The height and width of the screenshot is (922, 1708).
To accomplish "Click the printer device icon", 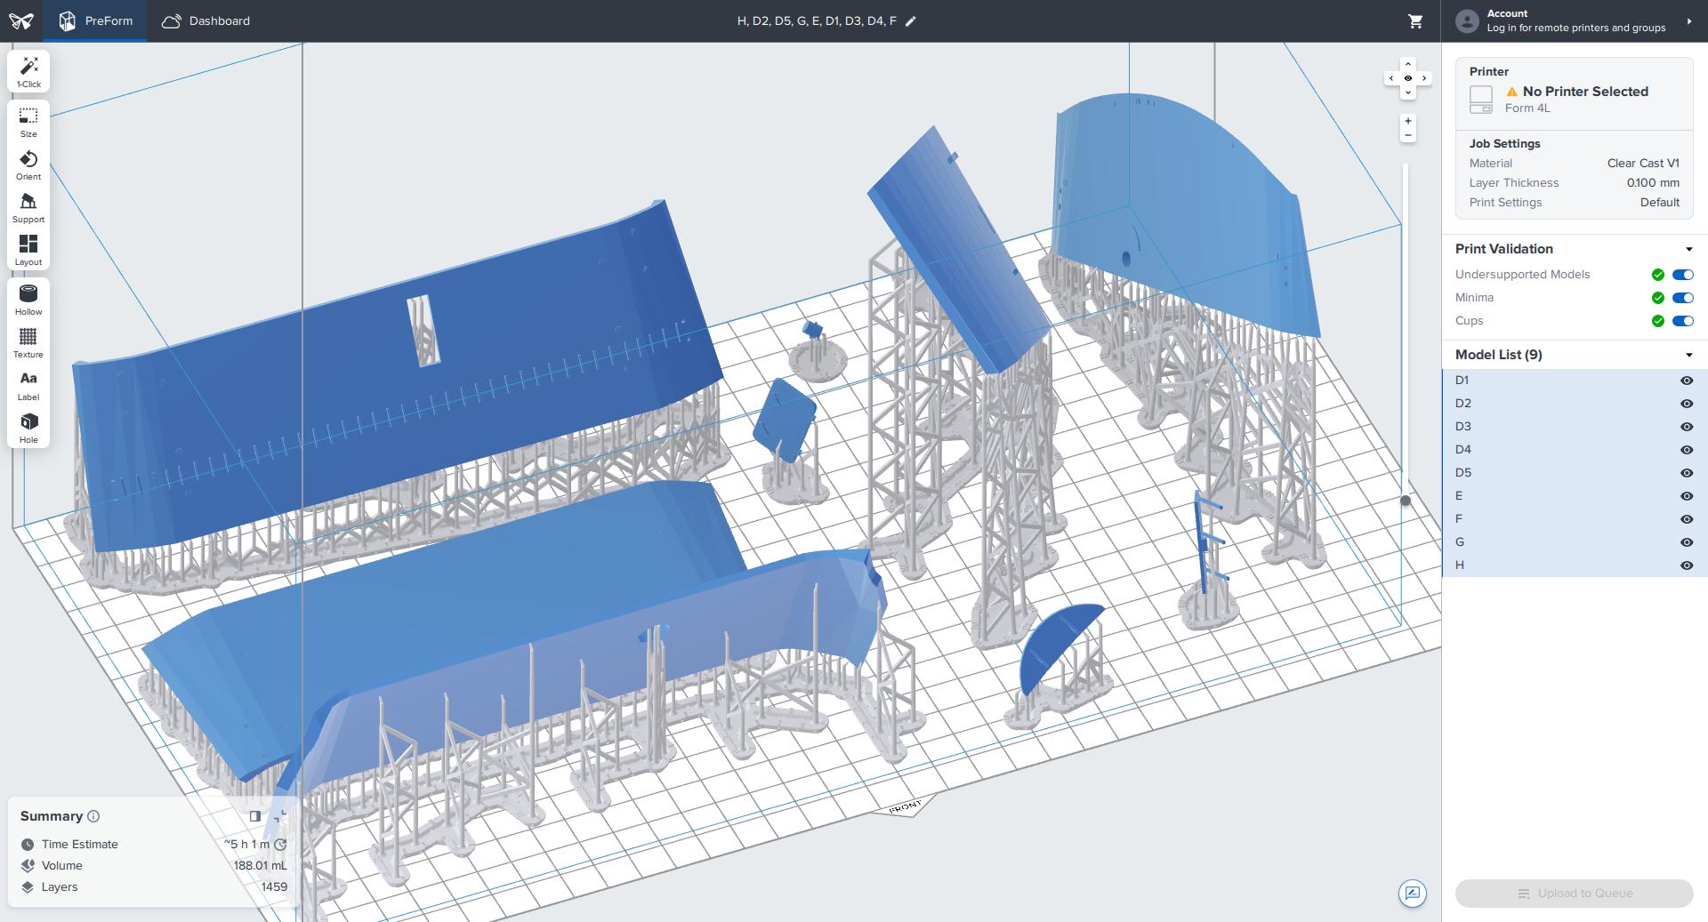I will pos(1481,100).
